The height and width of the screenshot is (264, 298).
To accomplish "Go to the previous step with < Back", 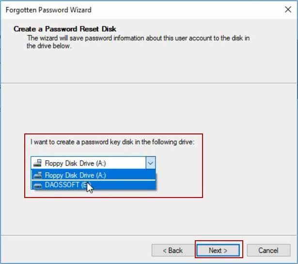I will click(173, 250).
